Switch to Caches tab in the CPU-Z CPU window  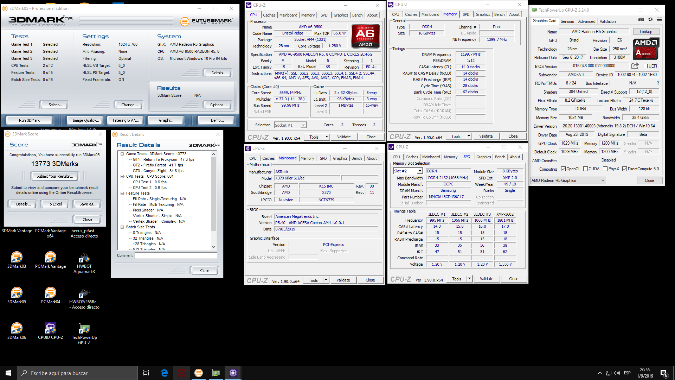tap(269, 15)
